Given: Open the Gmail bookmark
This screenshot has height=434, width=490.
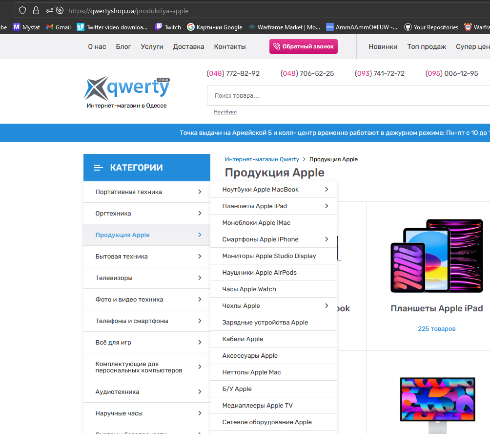Looking at the screenshot, I should [59, 27].
